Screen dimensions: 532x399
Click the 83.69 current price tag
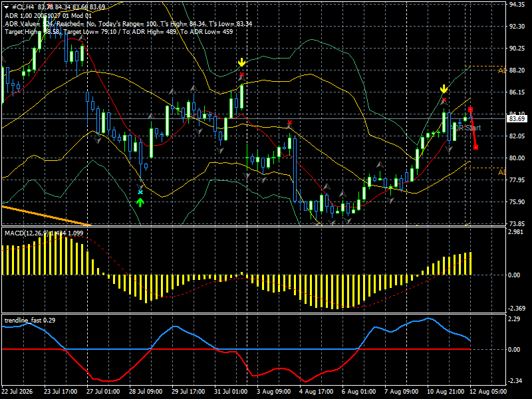pyautogui.click(x=517, y=119)
